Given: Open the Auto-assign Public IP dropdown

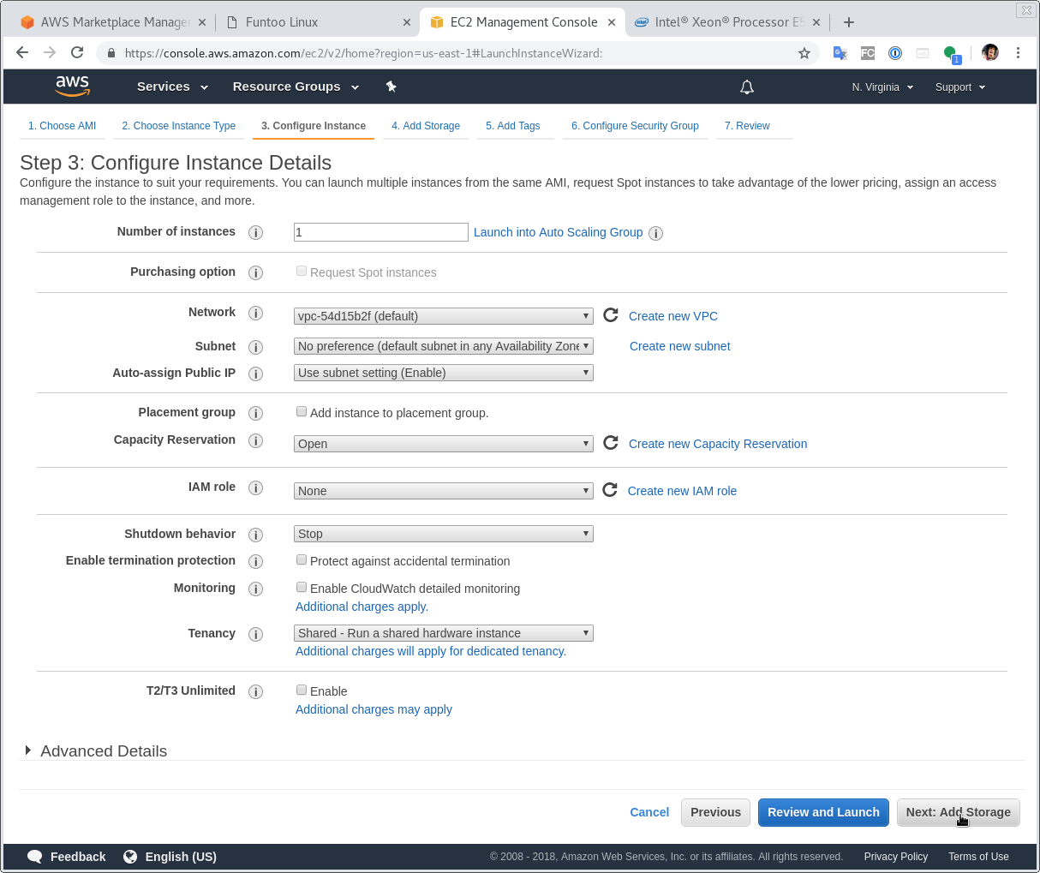Looking at the screenshot, I should 444,373.
